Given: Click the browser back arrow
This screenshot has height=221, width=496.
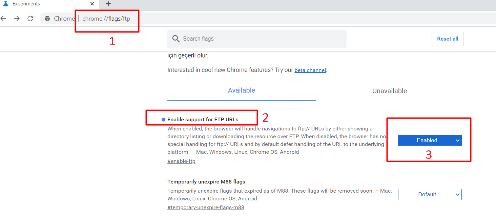Looking at the screenshot, I should (x=3, y=18).
